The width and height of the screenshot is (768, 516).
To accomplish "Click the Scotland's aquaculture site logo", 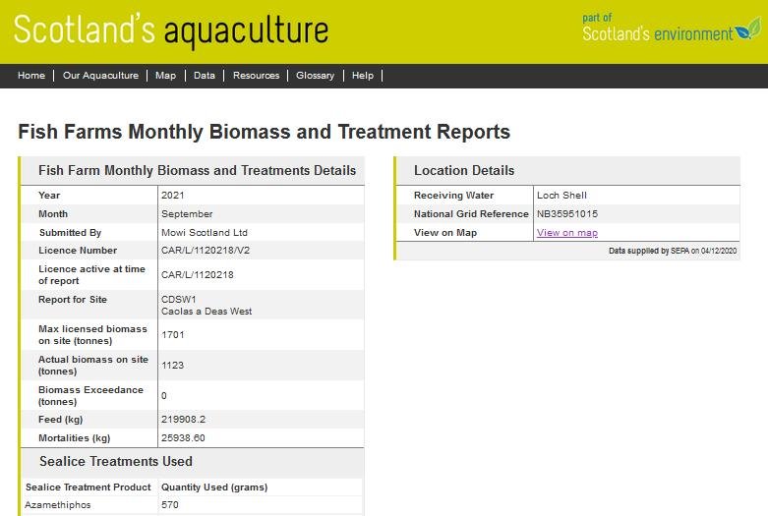I will [x=170, y=31].
